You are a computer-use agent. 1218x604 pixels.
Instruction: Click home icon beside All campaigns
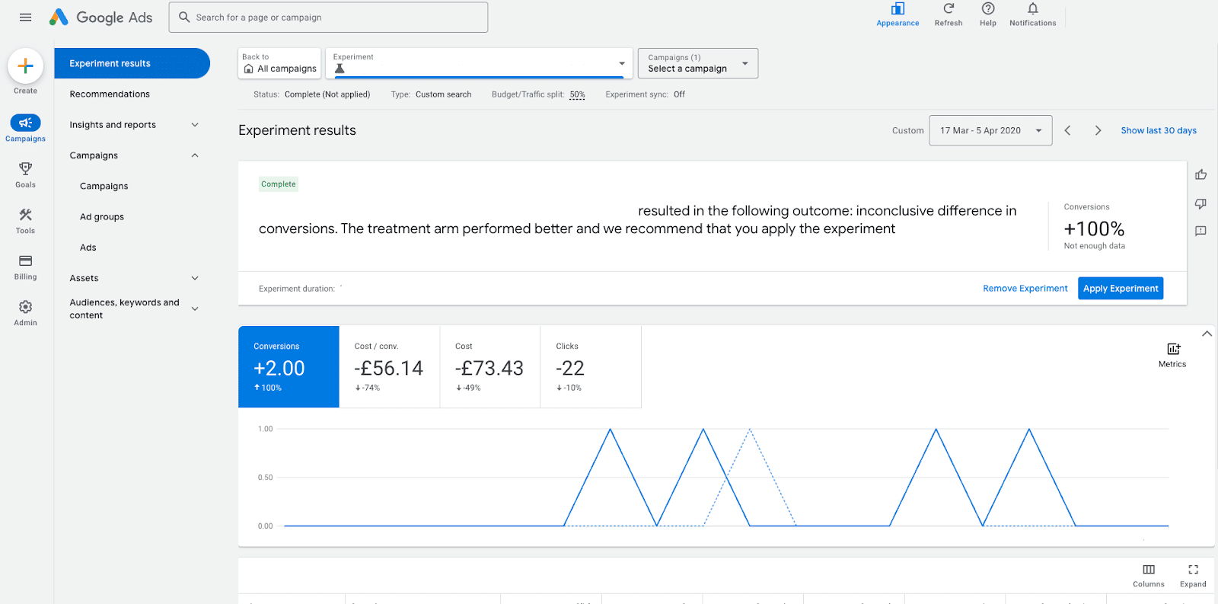[x=248, y=69]
